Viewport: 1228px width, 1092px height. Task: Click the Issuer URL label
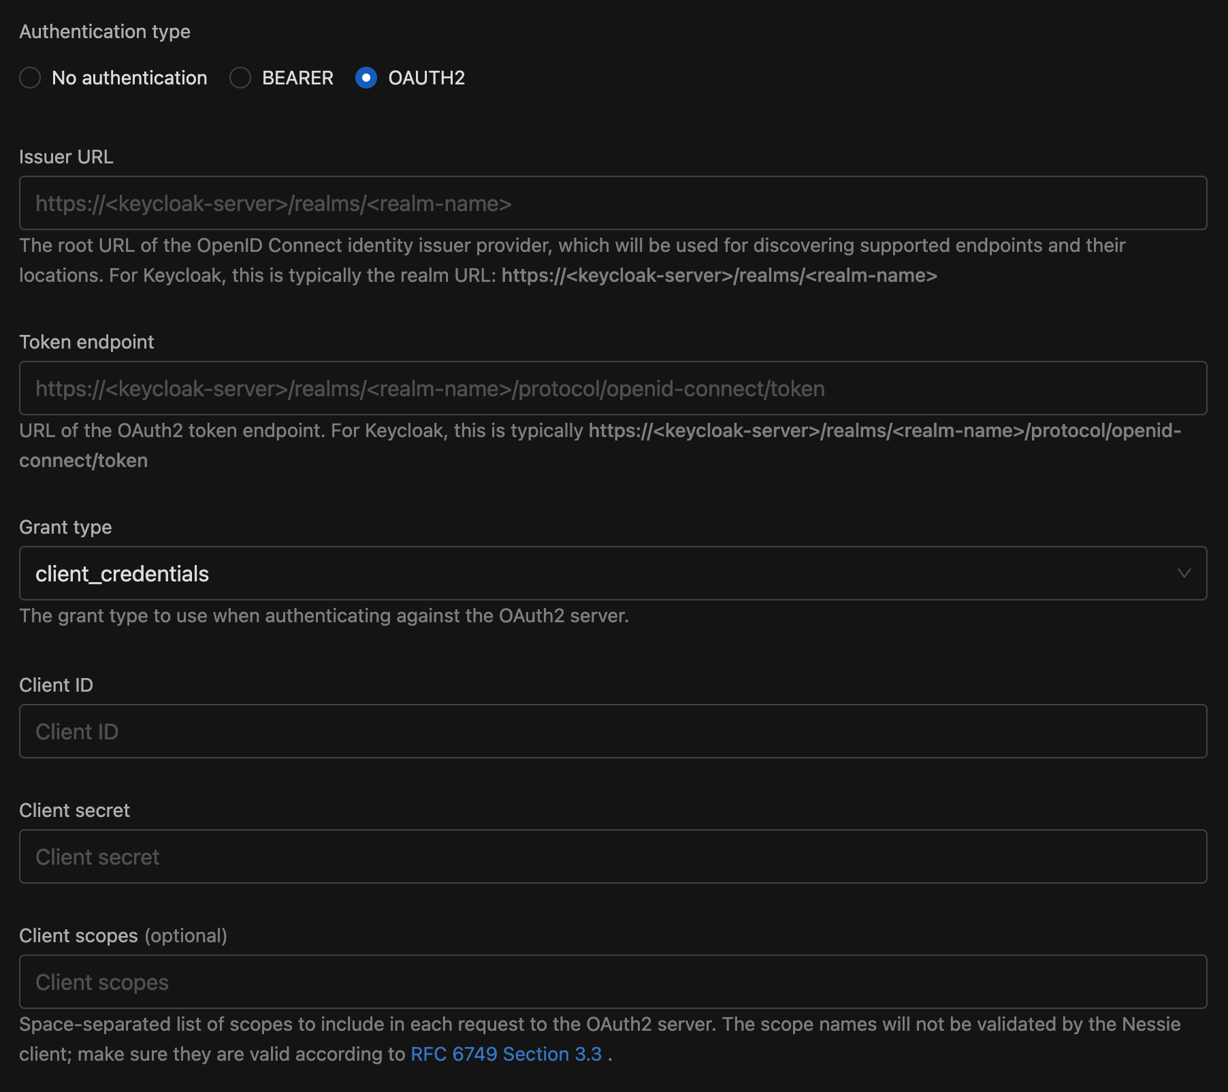click(x=66, y=157)
